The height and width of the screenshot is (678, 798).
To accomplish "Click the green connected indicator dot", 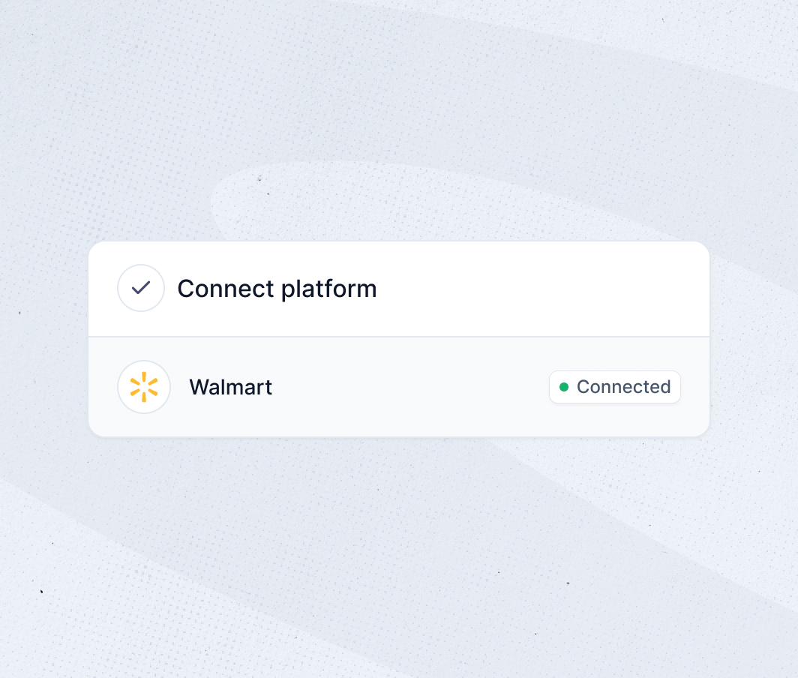I will point(564,387).
